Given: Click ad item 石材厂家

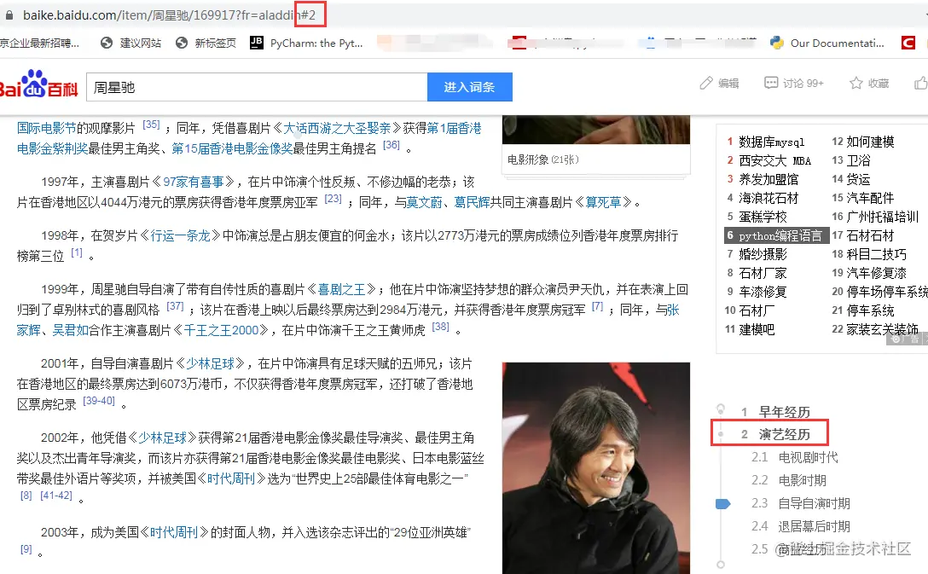Looking at the screenshot, I should pos(763,274).
